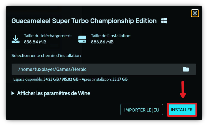Click the Windows platform logo icon
Screen dimensions: 208x126
coord(164,21)
